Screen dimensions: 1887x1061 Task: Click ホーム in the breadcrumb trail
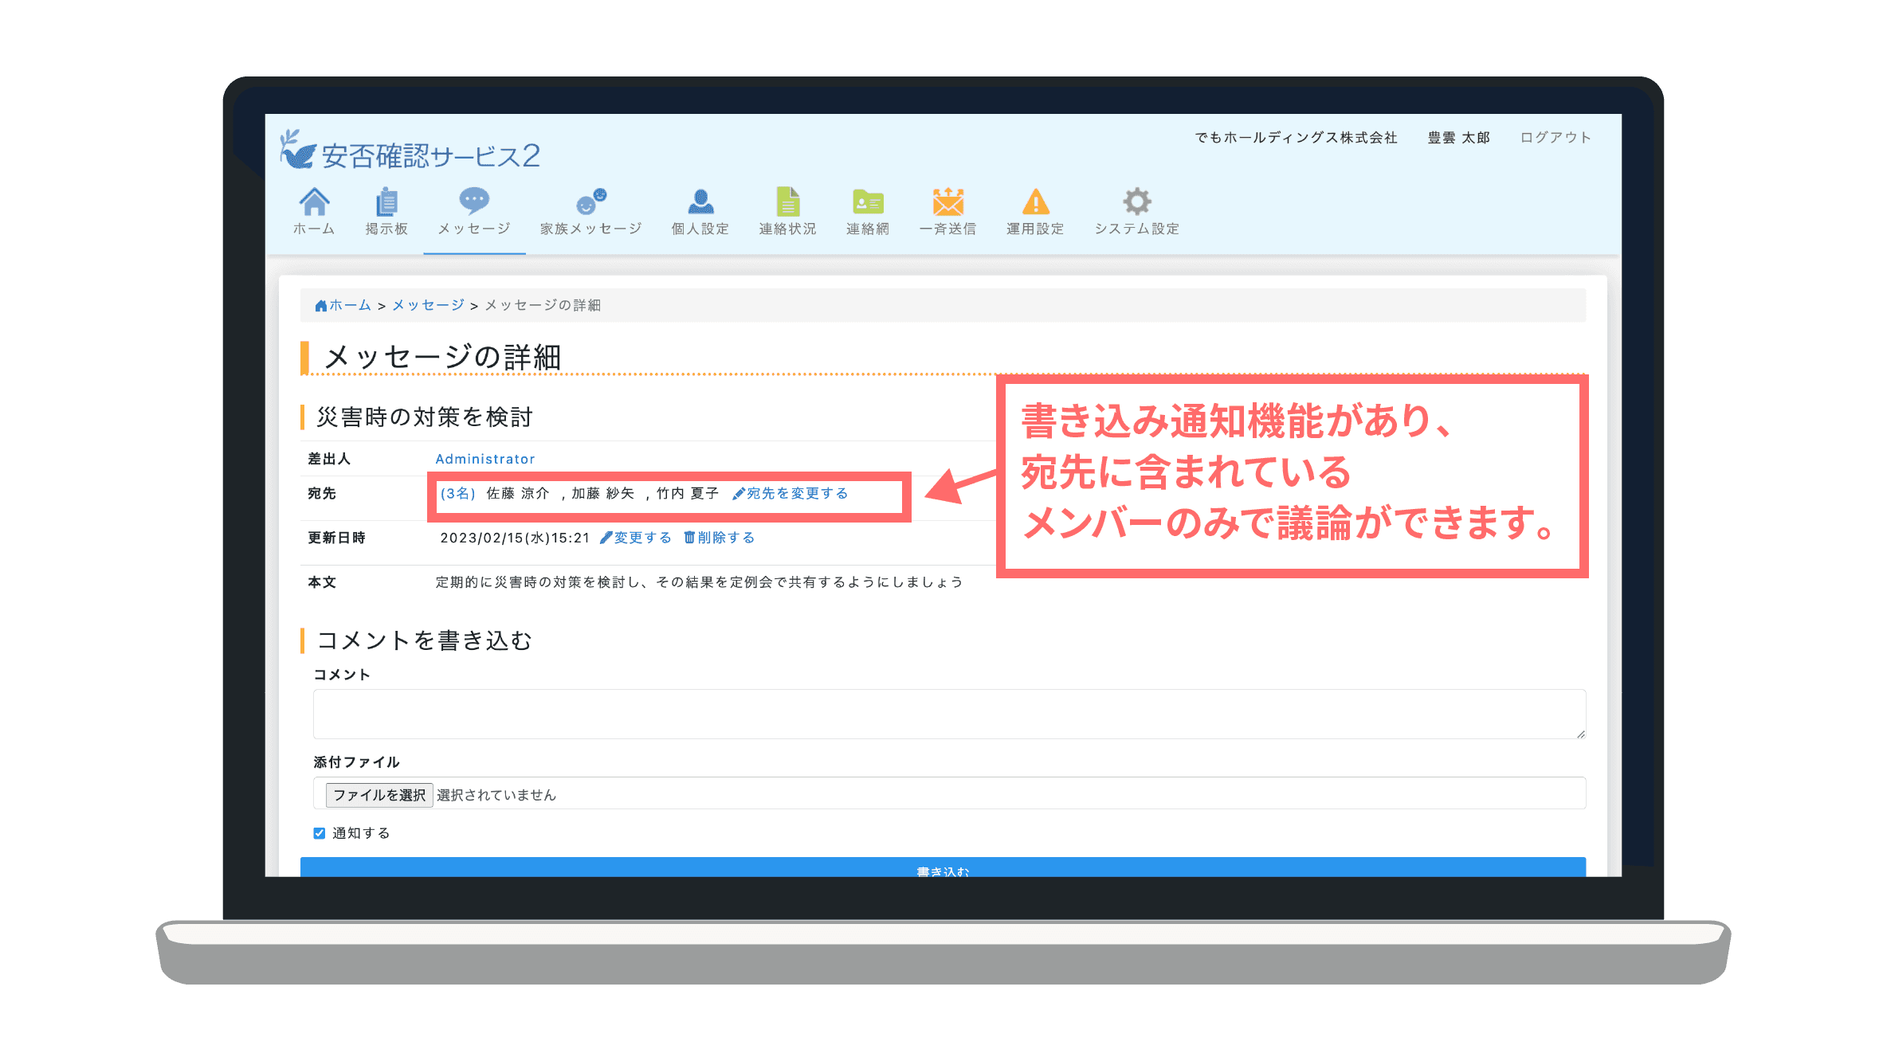pyautogui.click(x=347, y=305)
